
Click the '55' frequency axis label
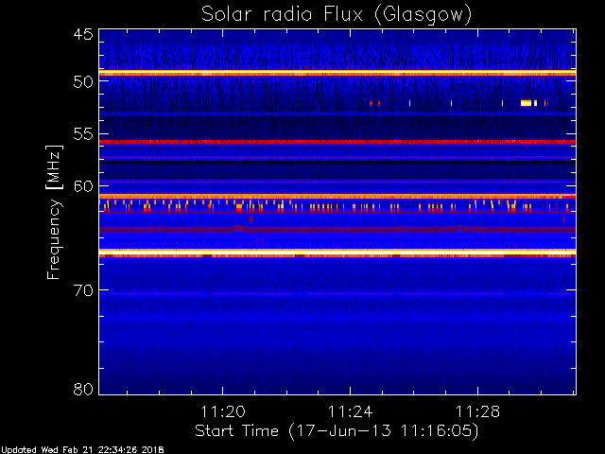(x=83, y=134)
